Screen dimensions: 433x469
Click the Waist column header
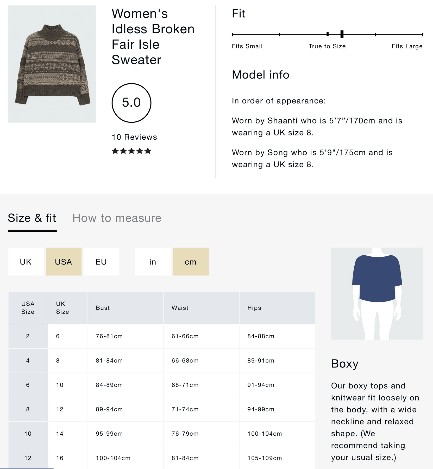180,308
